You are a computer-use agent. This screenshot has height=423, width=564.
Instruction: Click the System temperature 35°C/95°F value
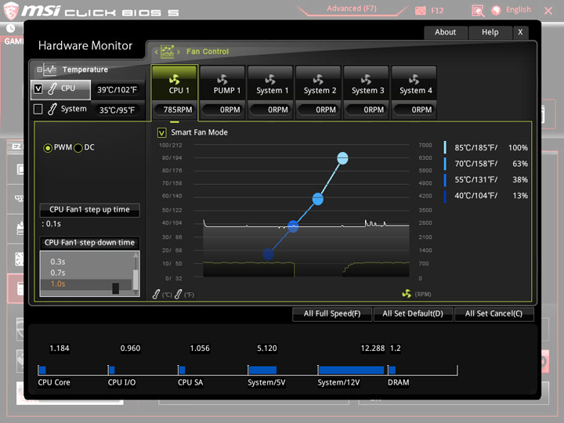117,110
